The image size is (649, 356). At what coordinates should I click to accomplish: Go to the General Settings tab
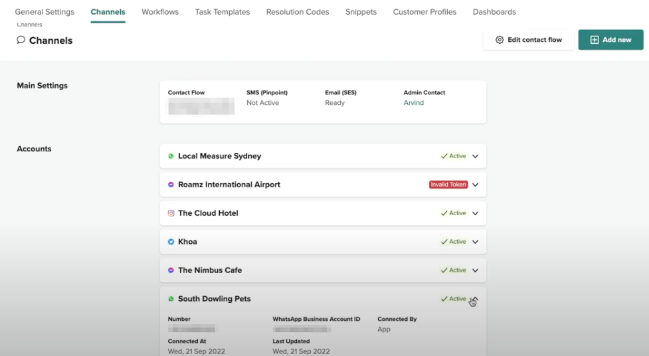45,12
